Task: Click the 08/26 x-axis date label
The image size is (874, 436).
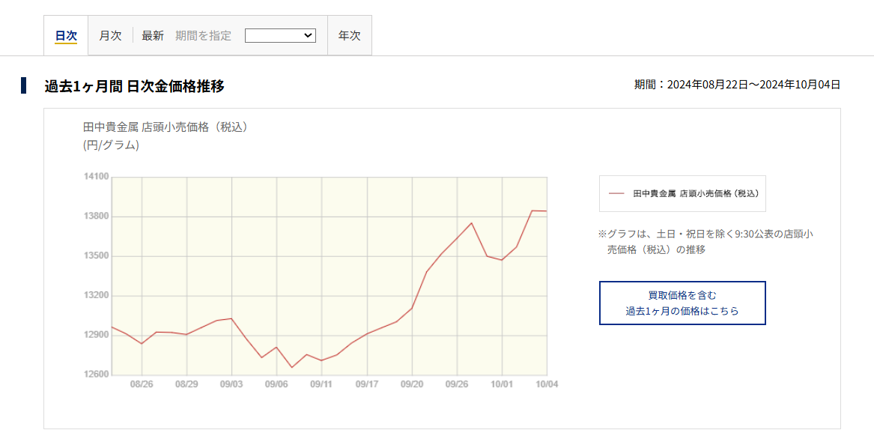Action: pos(142,384)
